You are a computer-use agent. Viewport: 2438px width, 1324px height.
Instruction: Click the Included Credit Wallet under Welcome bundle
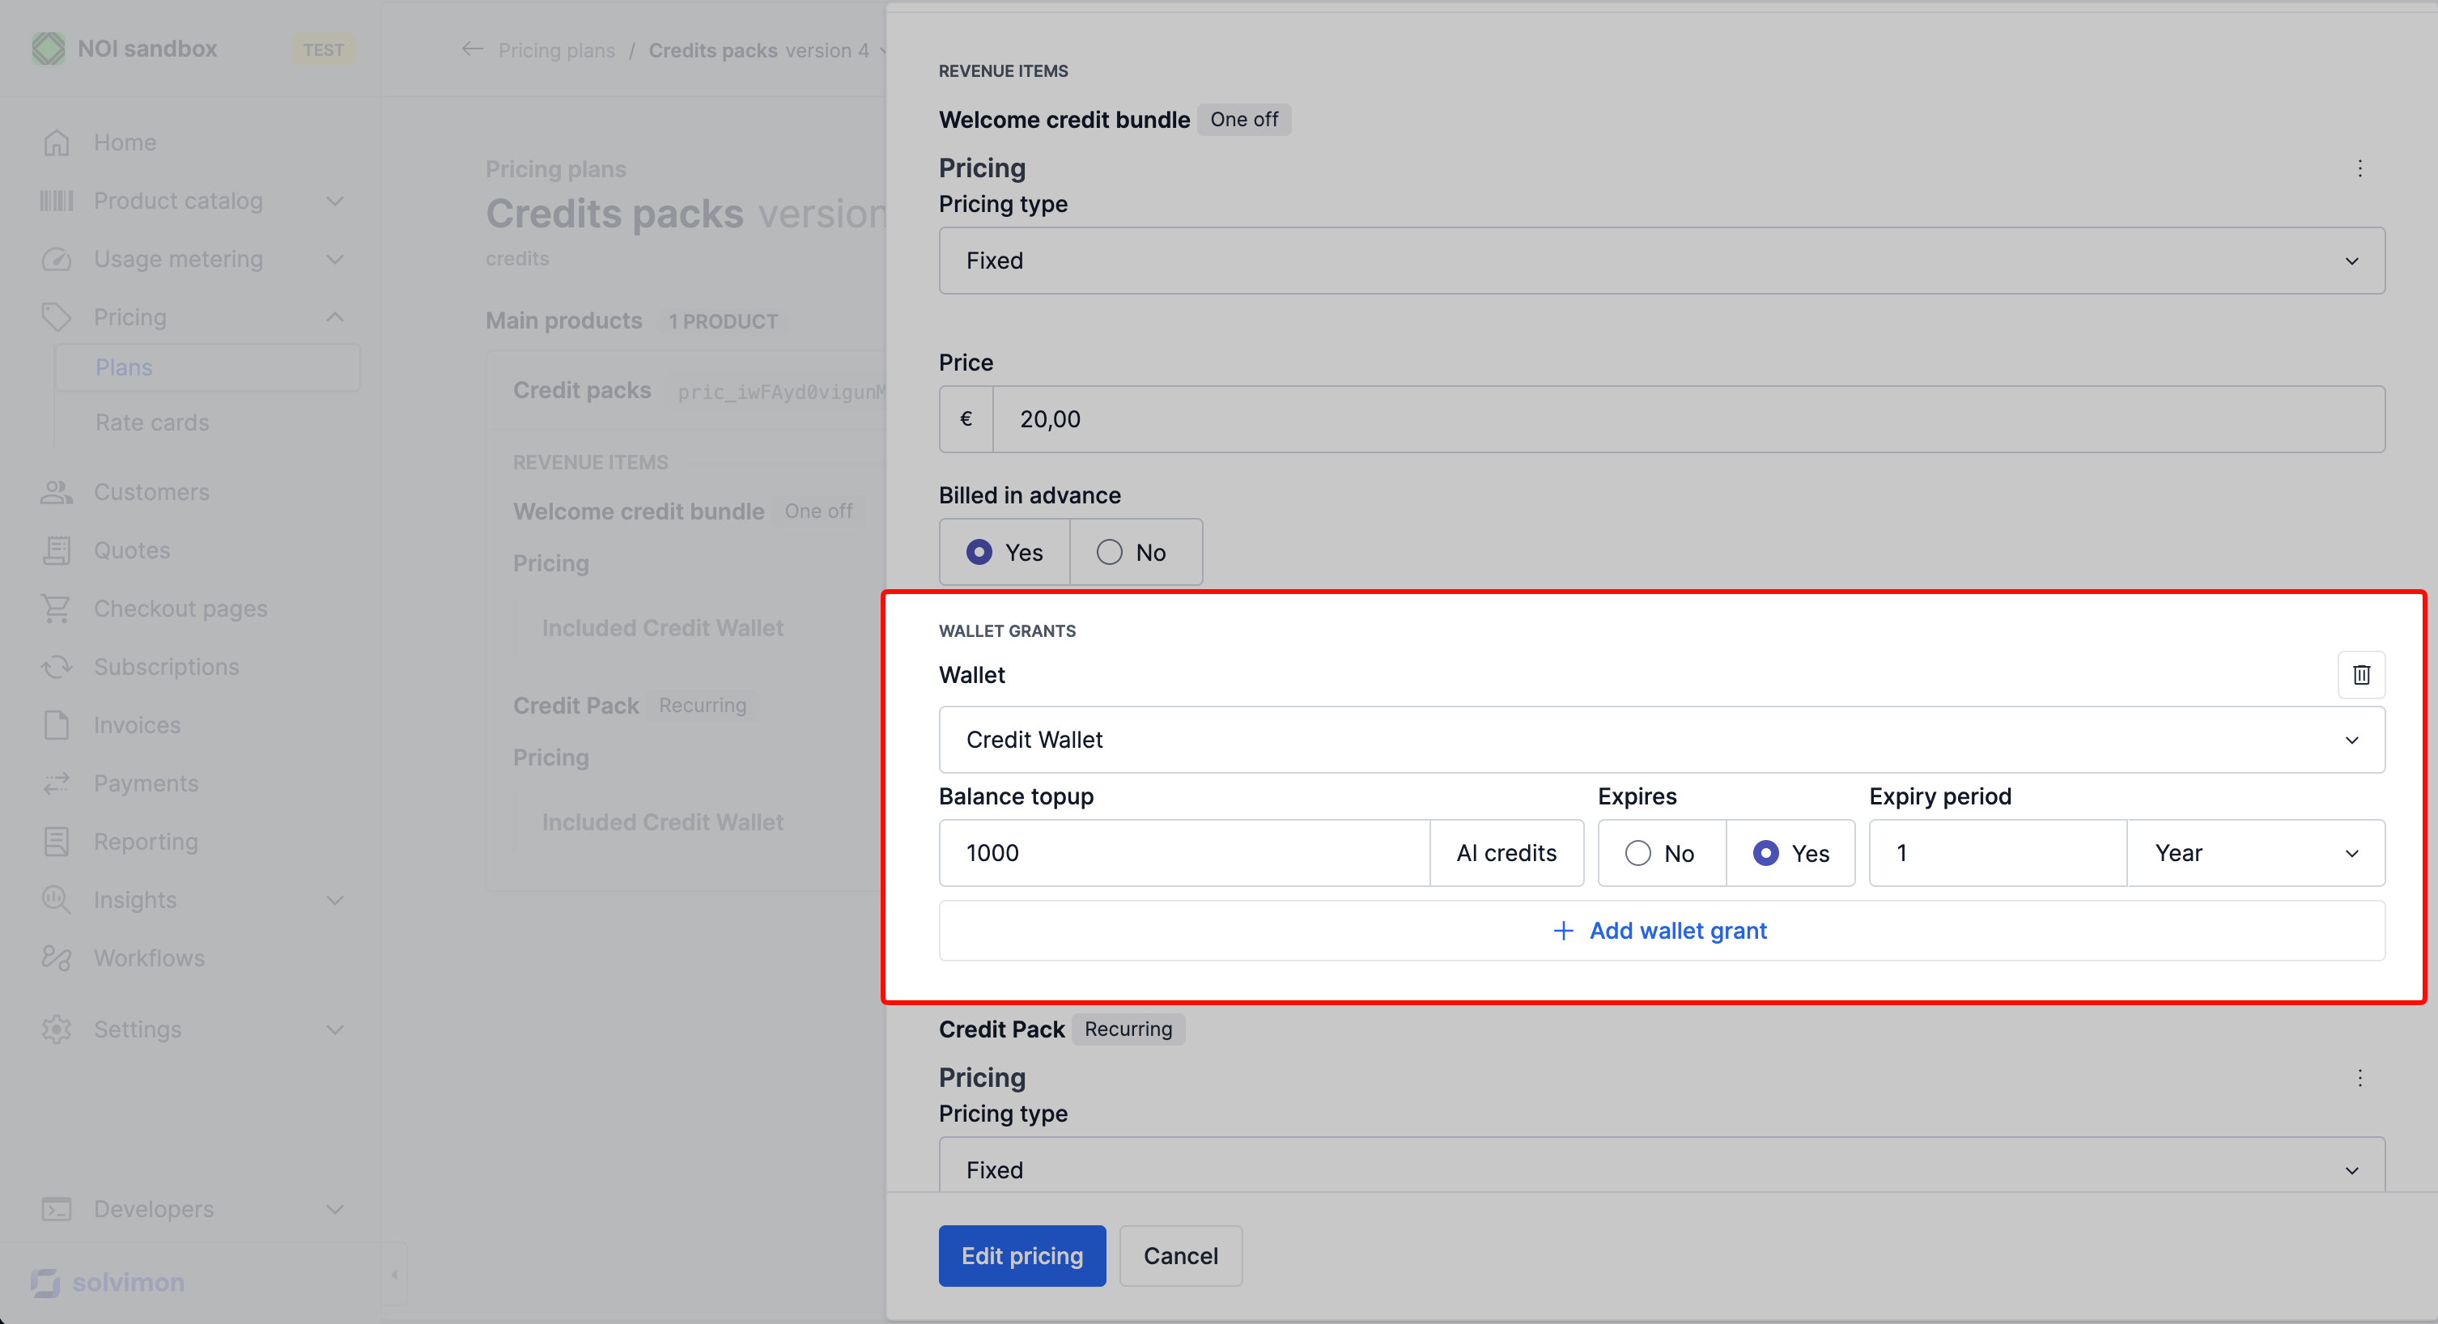[x=662, y=627]
